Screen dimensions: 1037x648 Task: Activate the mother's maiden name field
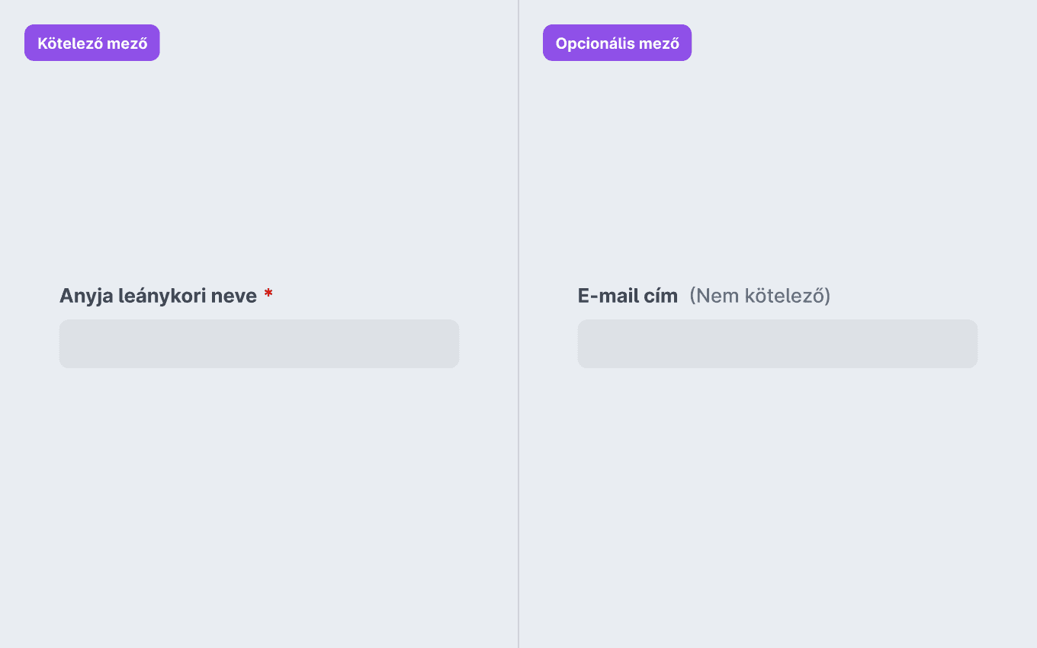pos(259,344)
